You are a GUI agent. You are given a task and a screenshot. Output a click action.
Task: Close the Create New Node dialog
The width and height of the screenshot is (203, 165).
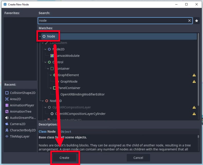pyautogui.click(x=197, y=4)
